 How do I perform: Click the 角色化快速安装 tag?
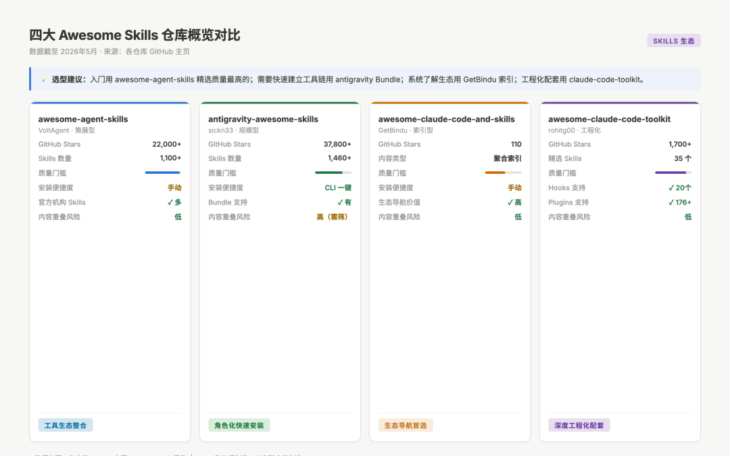point(239,426)
